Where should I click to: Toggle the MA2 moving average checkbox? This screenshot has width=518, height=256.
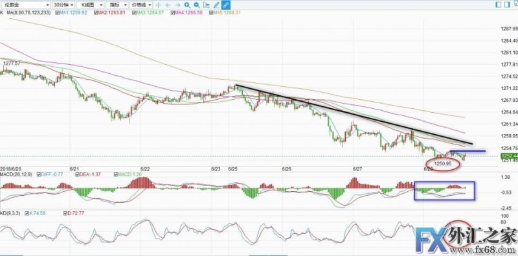click(96, 12)
